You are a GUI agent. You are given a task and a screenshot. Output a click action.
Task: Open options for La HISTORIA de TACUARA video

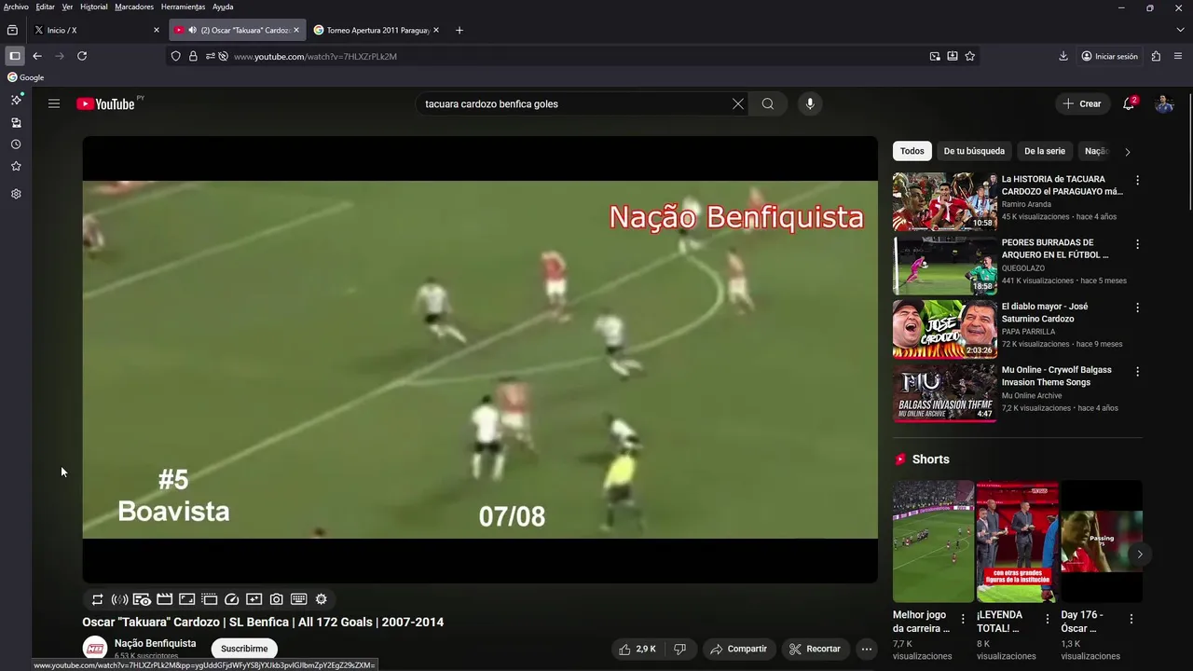(1137, 181)
